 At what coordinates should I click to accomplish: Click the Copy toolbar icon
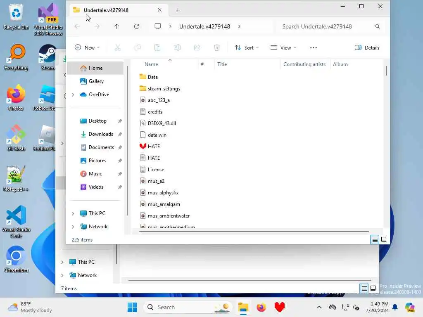(138, 48)
